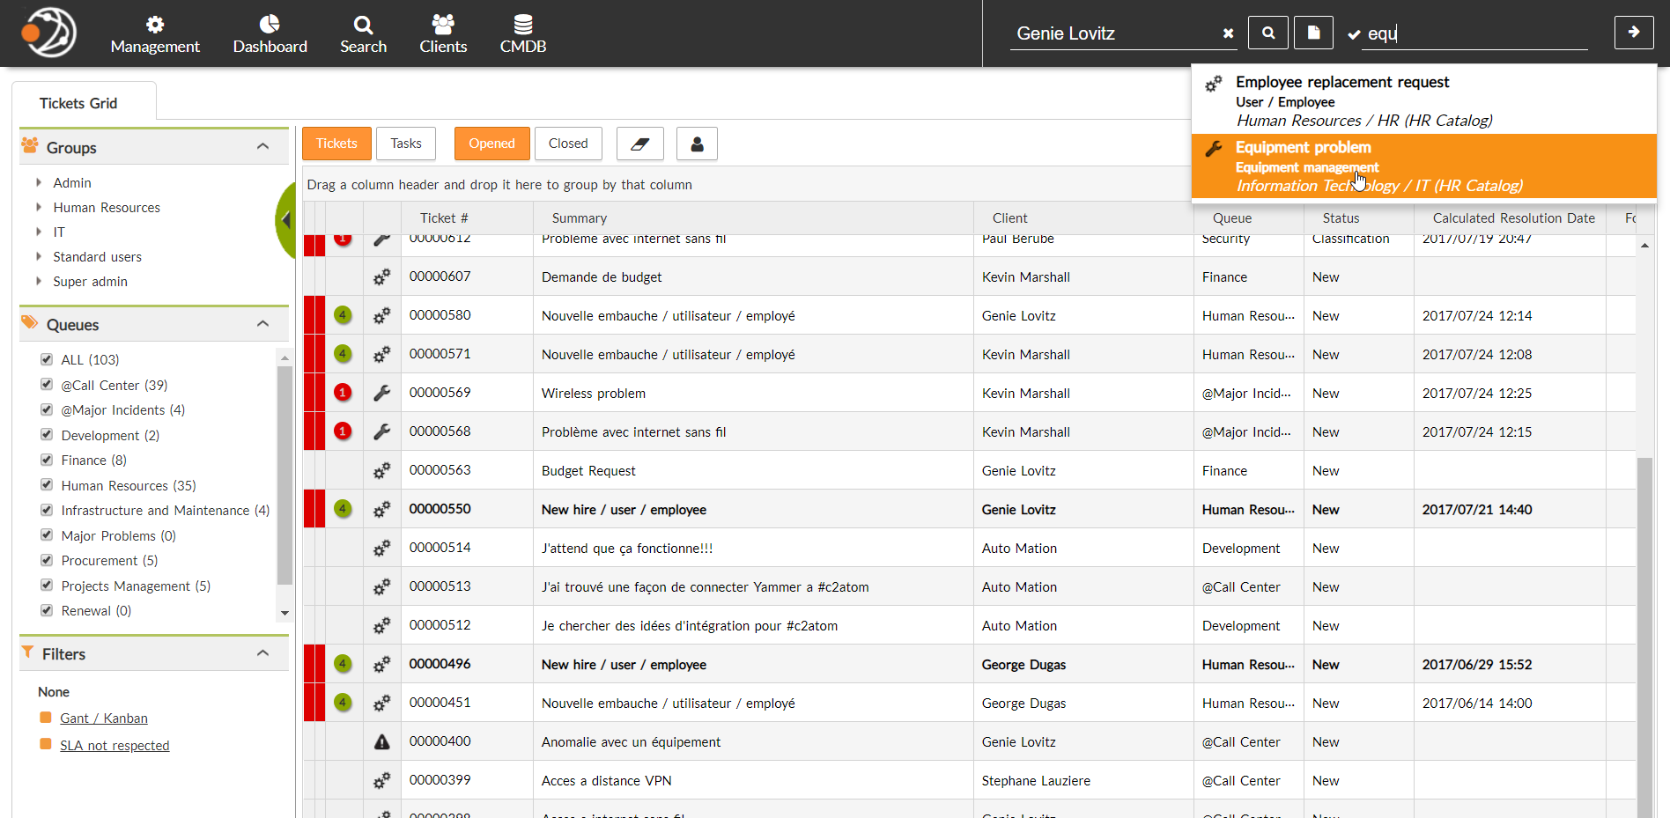
Task: Collapse the Filters panel chevron
Action: pos(262,652)
